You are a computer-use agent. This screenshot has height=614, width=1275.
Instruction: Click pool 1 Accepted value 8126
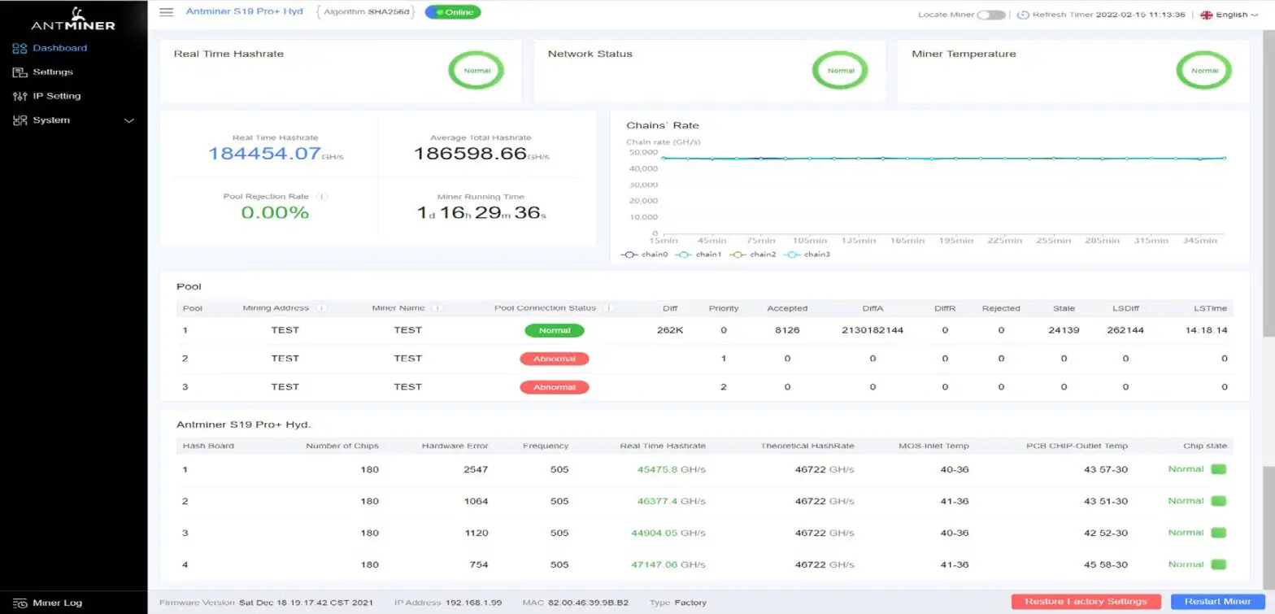coord(787,330)
